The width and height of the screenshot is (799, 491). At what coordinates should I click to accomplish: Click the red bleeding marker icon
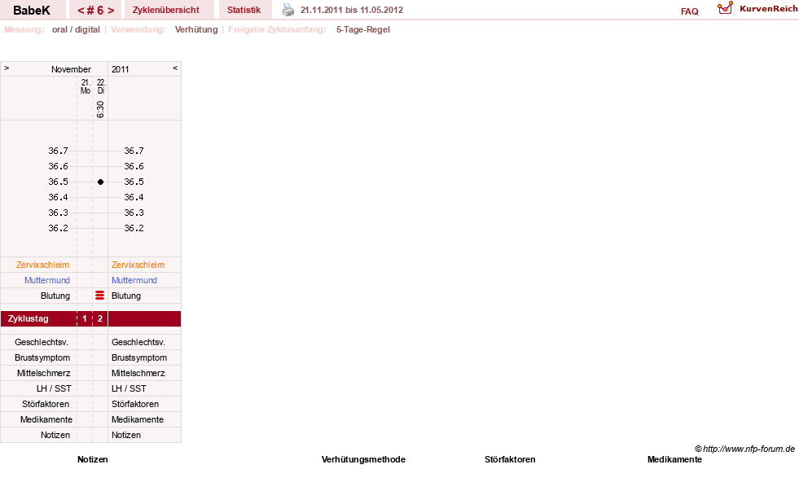[x=100, y=296]
